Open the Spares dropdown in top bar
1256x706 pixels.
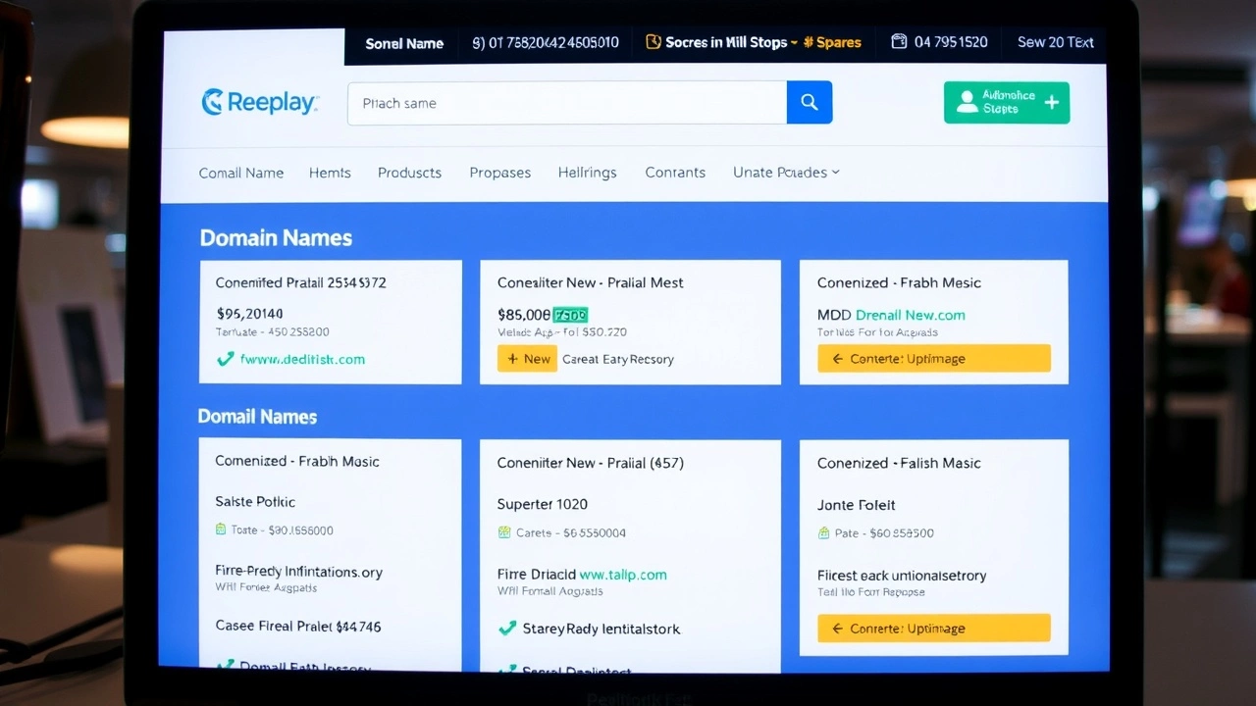(x=832, y=42)
